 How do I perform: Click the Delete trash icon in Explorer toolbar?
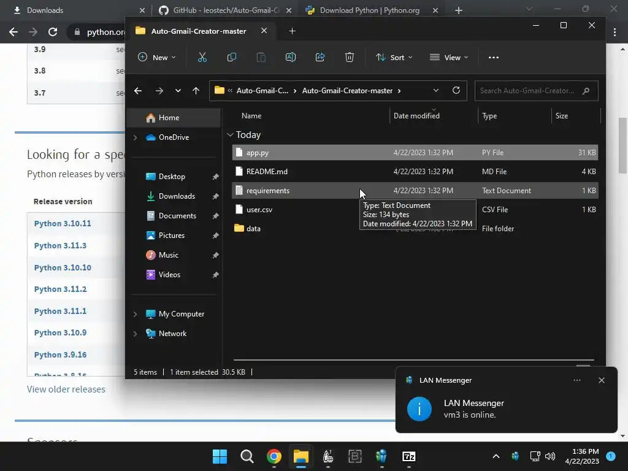click(349, 57)
